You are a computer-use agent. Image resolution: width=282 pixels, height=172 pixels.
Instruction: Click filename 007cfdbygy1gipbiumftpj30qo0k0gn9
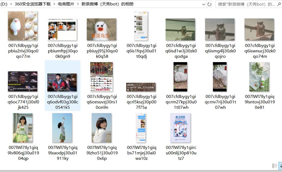tap(63, 51)
